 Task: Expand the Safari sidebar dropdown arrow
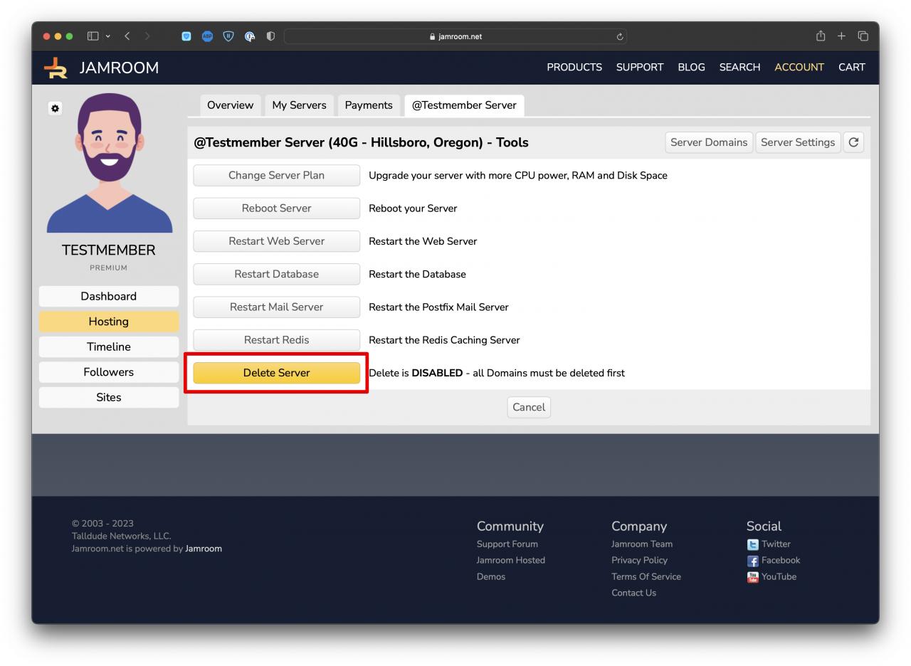point(108,36)
